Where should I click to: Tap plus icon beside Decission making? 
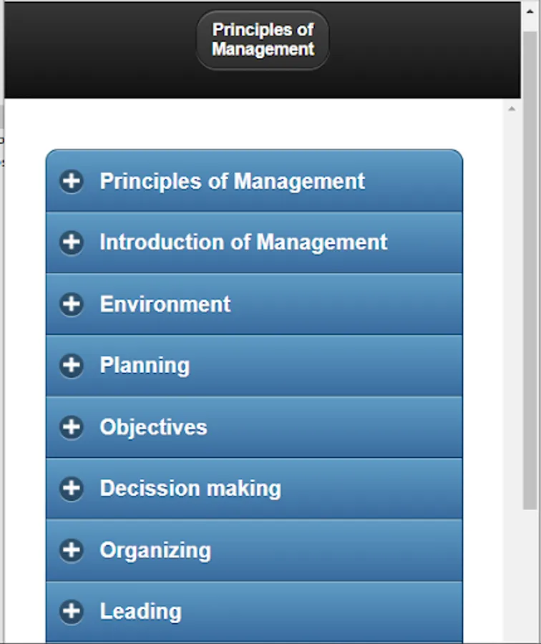point(72,489)
